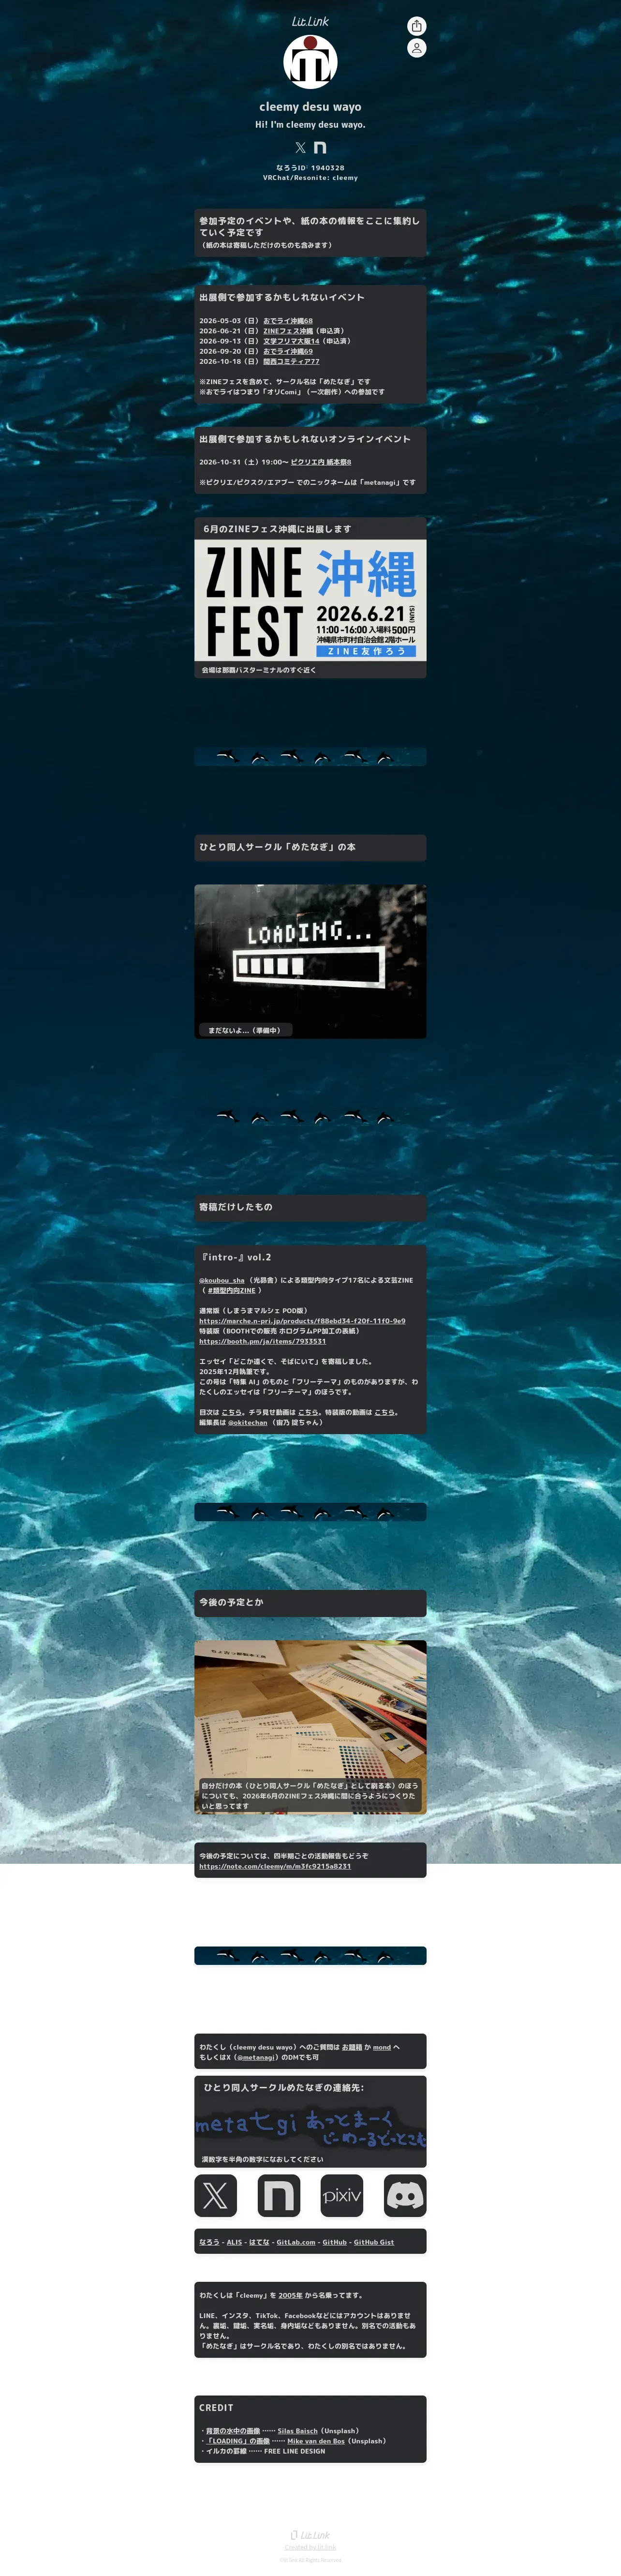Open the note.com/cleemy activity report URL
Screen dimensions: 621x2576
275,1866
